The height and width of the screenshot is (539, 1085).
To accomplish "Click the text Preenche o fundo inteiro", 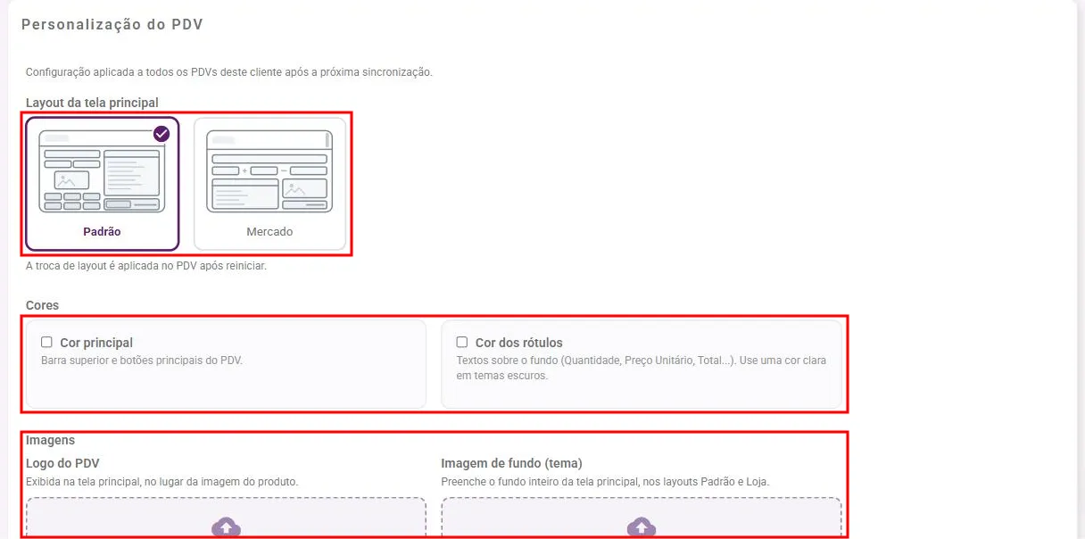I will [x=605, y=482].
